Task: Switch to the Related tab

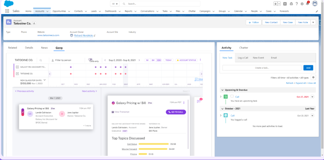Action: [13, 48]
